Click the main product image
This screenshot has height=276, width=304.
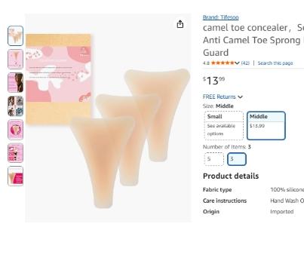click(108, 118)
